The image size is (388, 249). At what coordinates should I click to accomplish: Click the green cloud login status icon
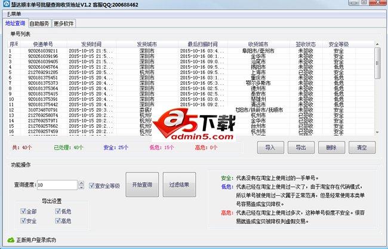[x=11, y=240]
